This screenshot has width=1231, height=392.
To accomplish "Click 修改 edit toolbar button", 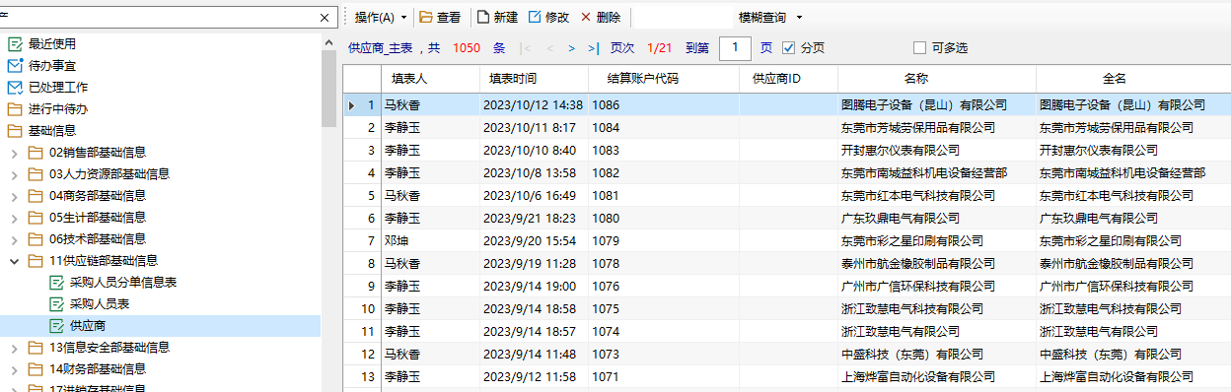I will pyautogui.click(x=549, y=18).
